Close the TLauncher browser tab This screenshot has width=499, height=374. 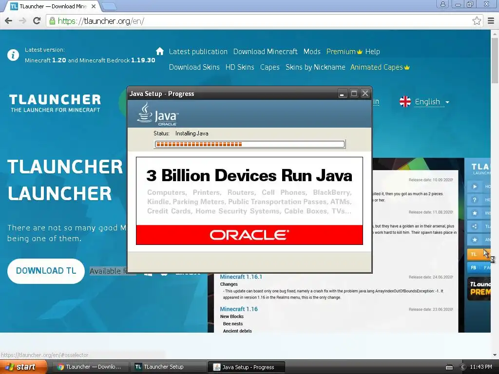[x=94, y=6]
